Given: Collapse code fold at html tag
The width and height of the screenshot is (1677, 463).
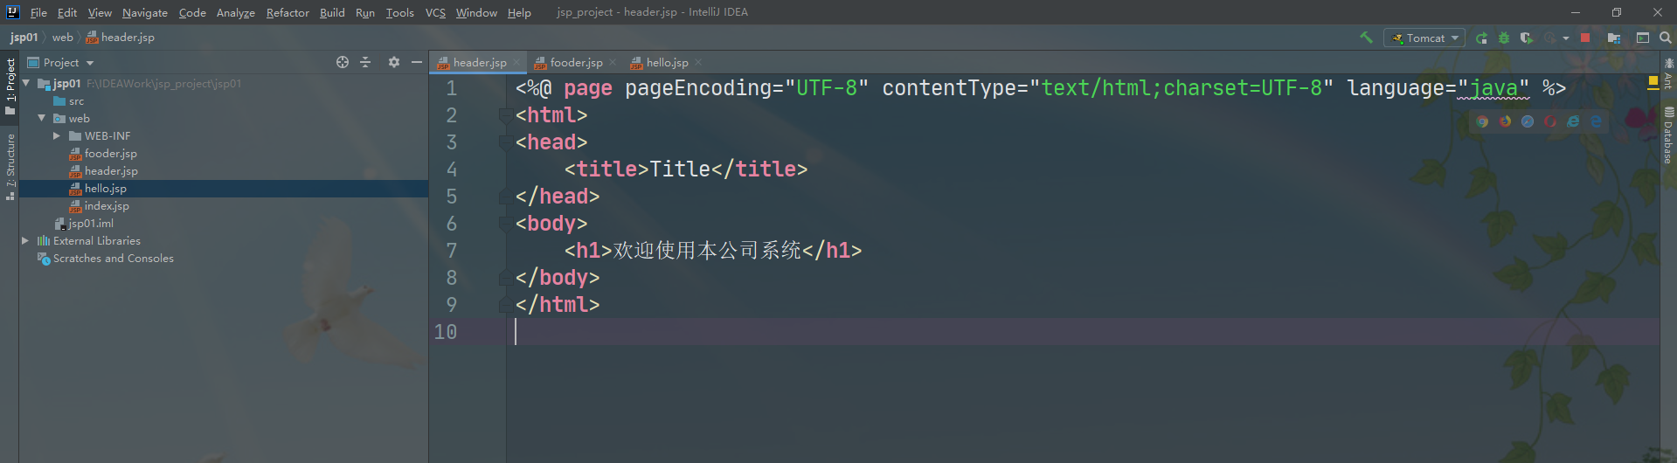Looking at the screenshot, I should [504, 115].
